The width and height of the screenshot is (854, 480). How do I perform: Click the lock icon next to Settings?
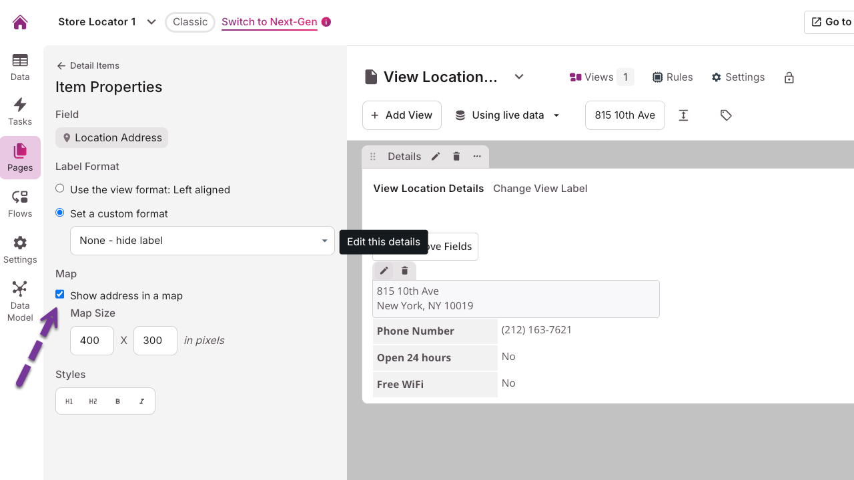point(789,78)
